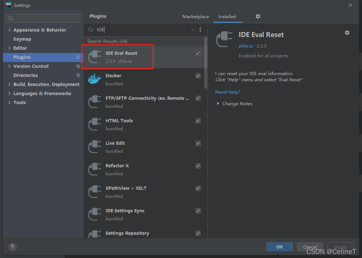Uncheck the Docker plugin checkbox
Image resolution: width=362 pixels, height=258 pixels.
pyautogui.click(x=198, y=76)
